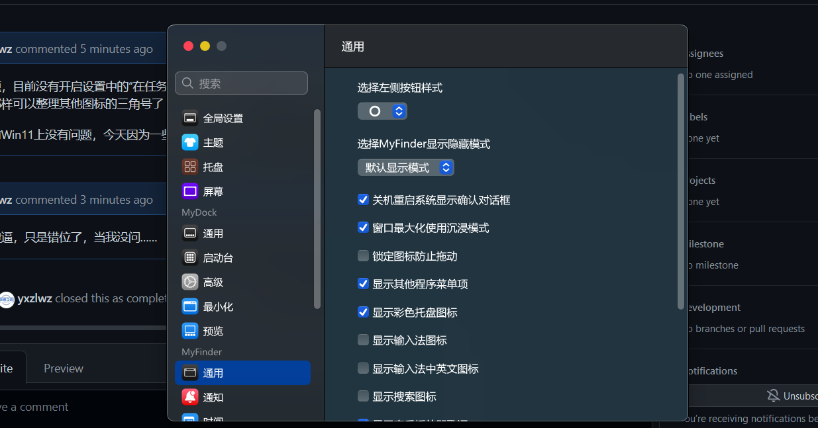The height and width of the screenshot is (428, 818).
Task: Open the yxzlwz user profile link
Action: click(x=34, y=298)
